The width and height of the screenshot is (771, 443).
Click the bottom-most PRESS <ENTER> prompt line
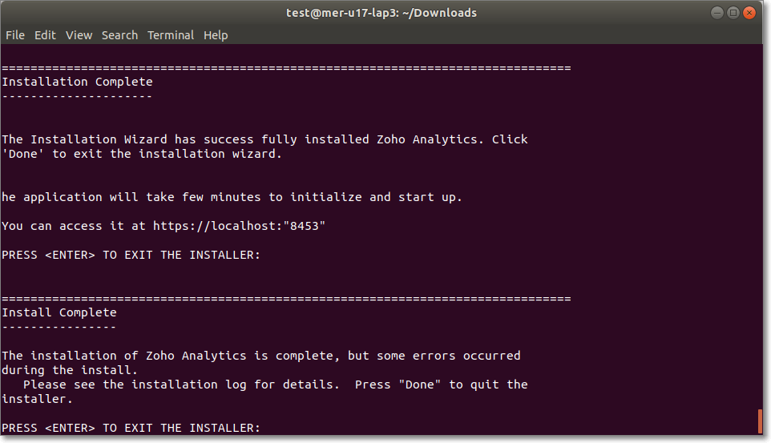[131, 428]
